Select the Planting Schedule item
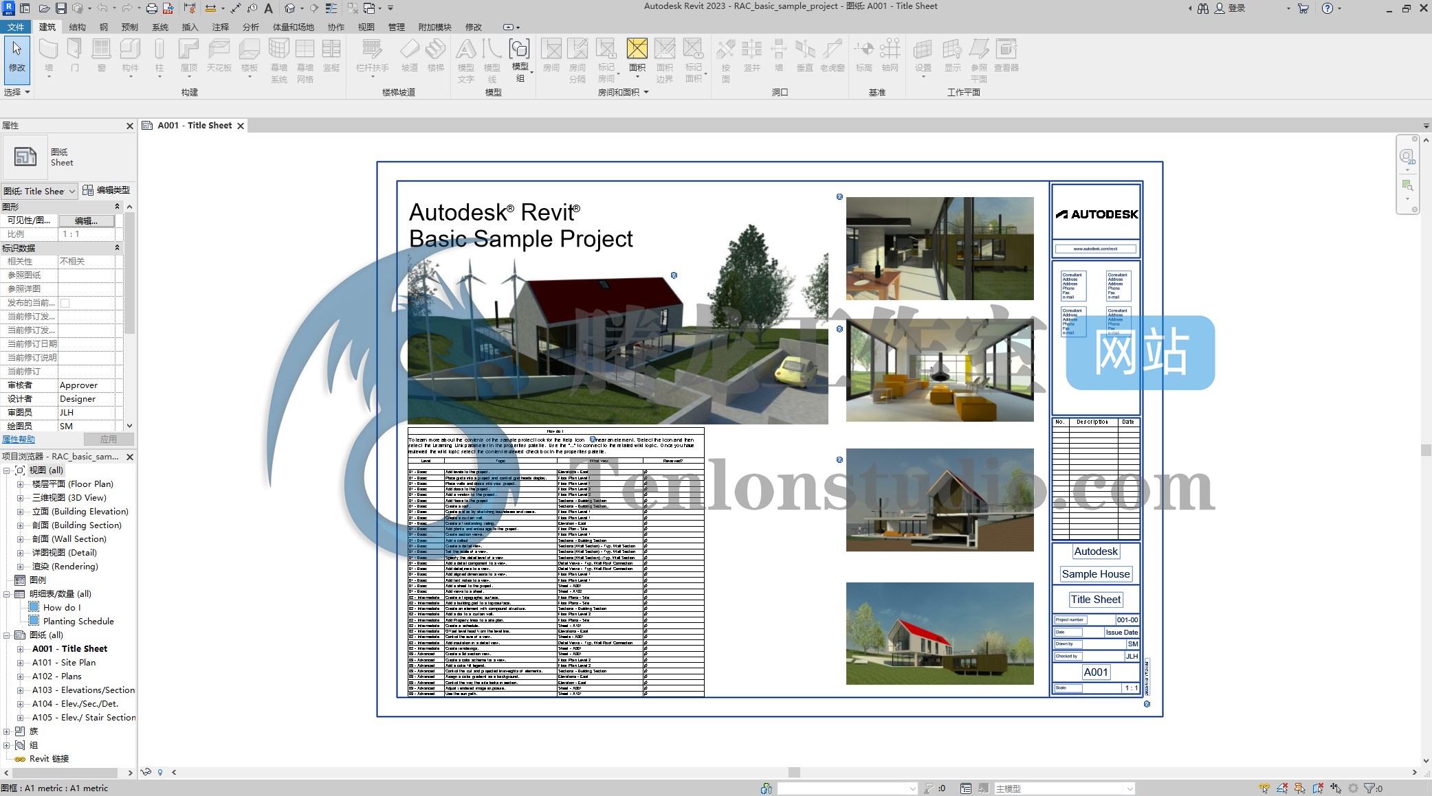 point(78,622)
